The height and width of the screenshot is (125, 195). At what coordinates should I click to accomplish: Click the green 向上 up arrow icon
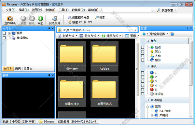click(40, 19)
